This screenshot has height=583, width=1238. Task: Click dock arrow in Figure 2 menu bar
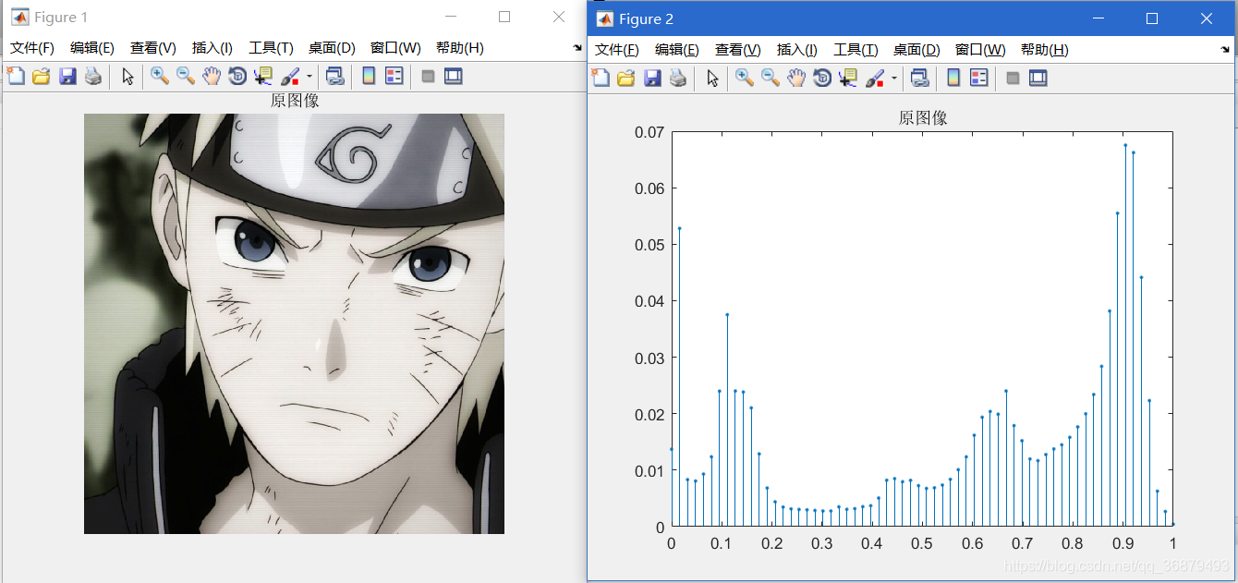tap(1225, 50)
